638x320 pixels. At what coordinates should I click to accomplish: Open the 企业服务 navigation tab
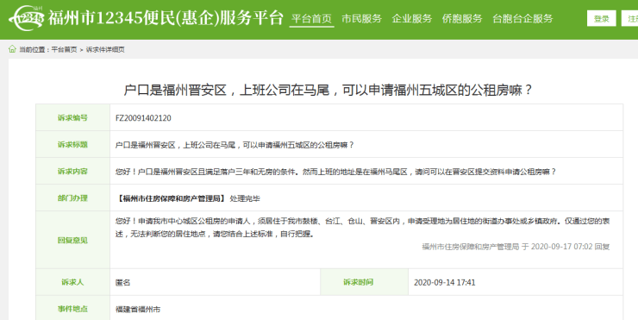(x=412, y=19)
